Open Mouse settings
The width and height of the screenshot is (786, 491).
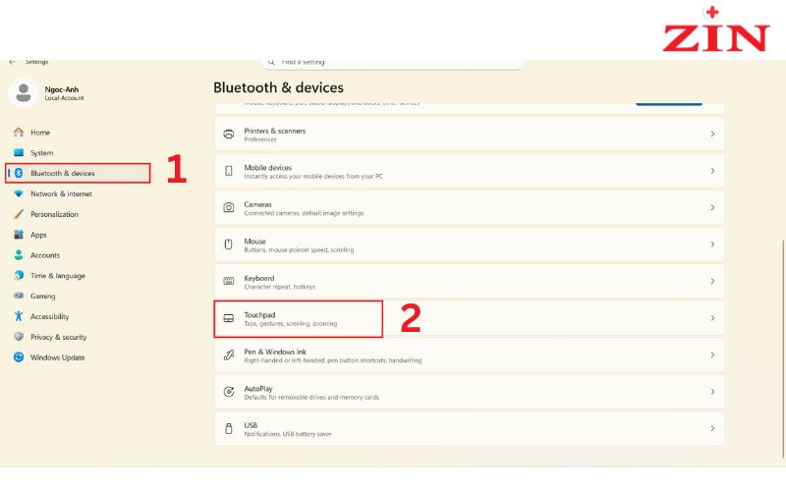click(470, 245)
